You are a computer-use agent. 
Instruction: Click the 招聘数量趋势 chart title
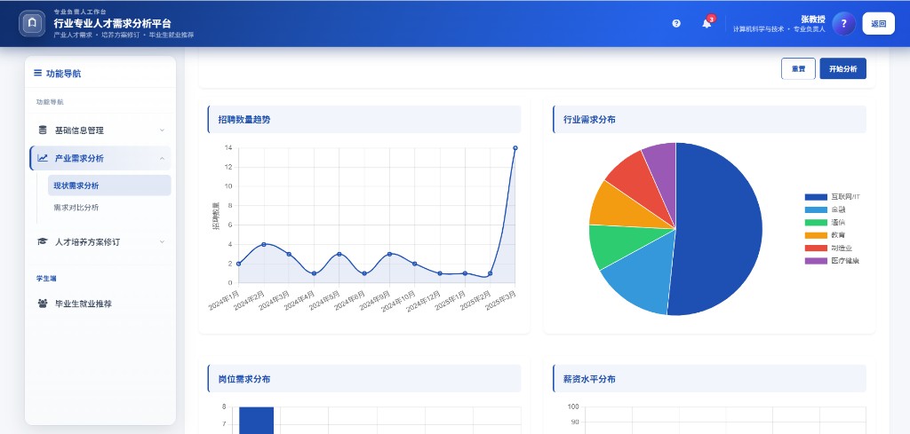244,119
